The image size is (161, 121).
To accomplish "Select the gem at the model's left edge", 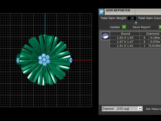I will coord(18,61).
